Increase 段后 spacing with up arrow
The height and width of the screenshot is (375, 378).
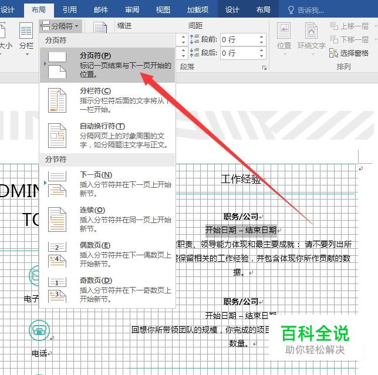click(x=262, y=50)
